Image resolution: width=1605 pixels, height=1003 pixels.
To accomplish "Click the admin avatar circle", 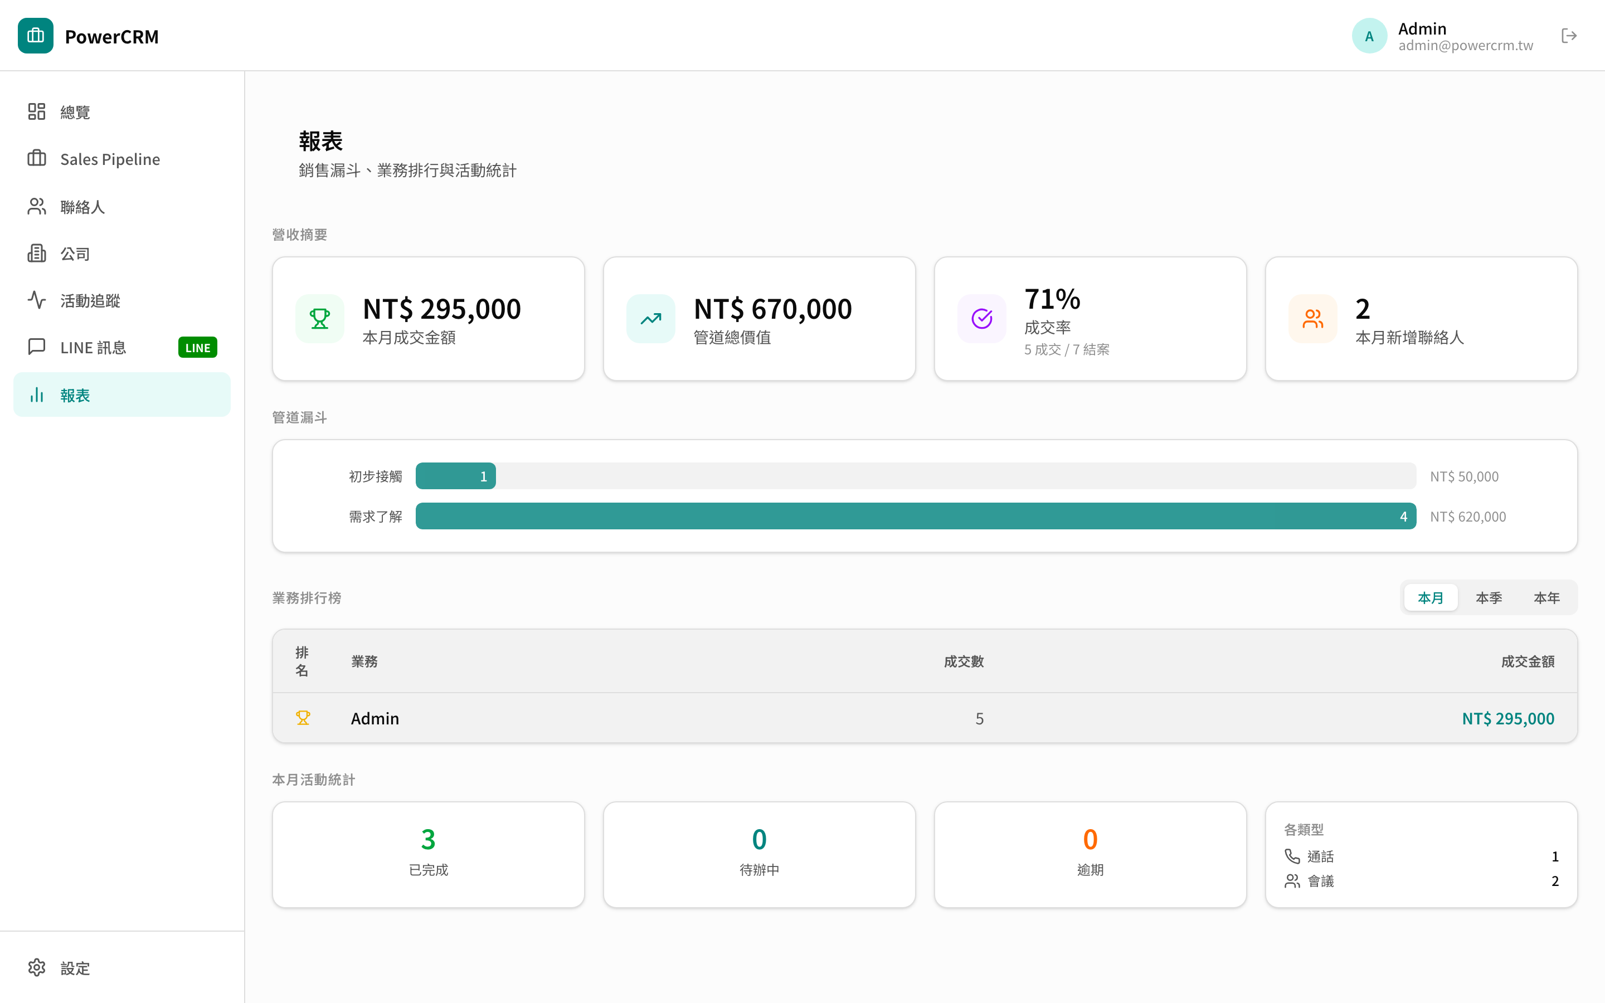I will click(1369, 36).
